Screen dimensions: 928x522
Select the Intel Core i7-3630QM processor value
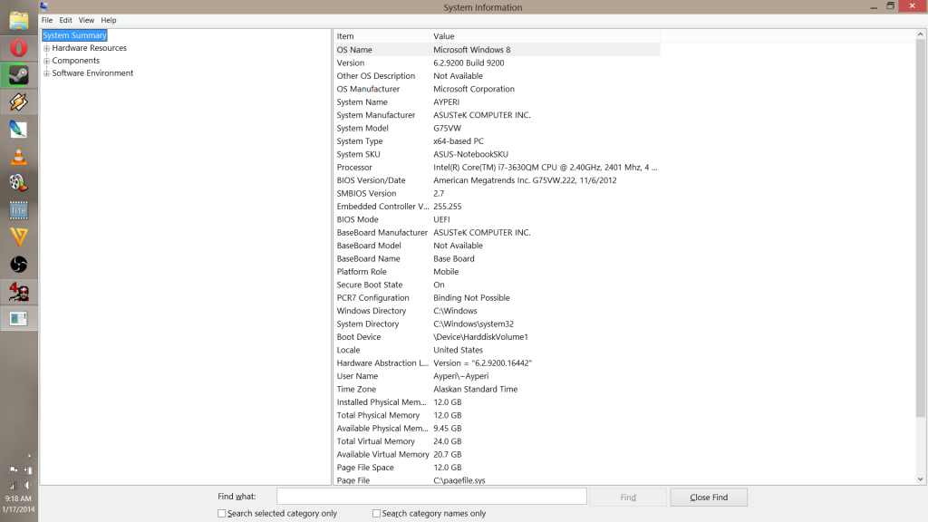click(x=545, y=167)
